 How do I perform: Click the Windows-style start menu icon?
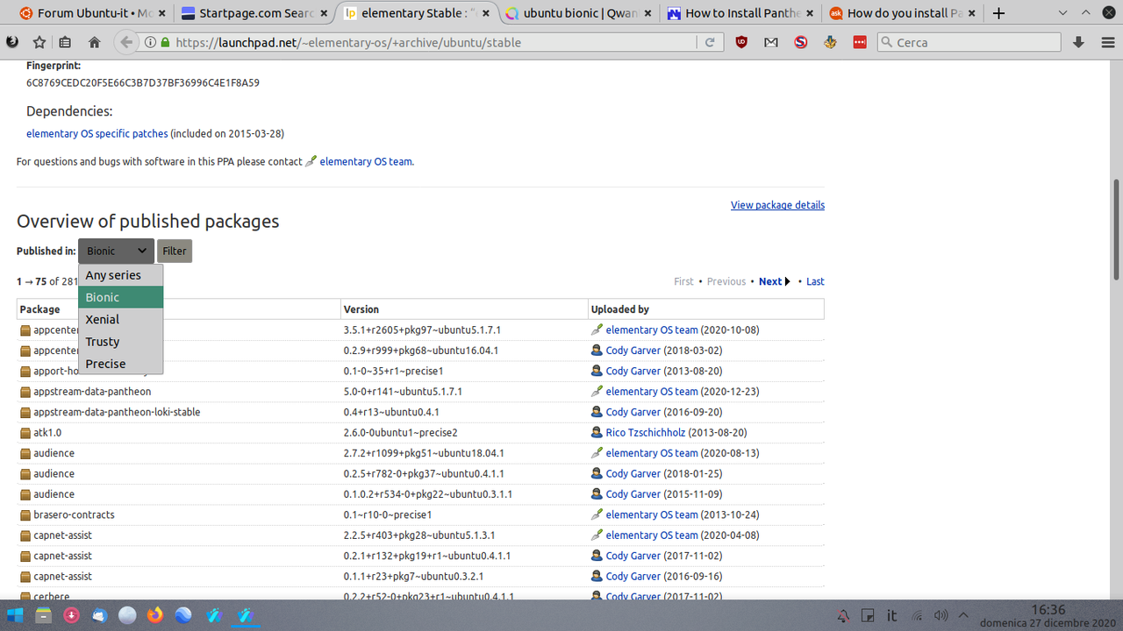click(x=15, y=615)
